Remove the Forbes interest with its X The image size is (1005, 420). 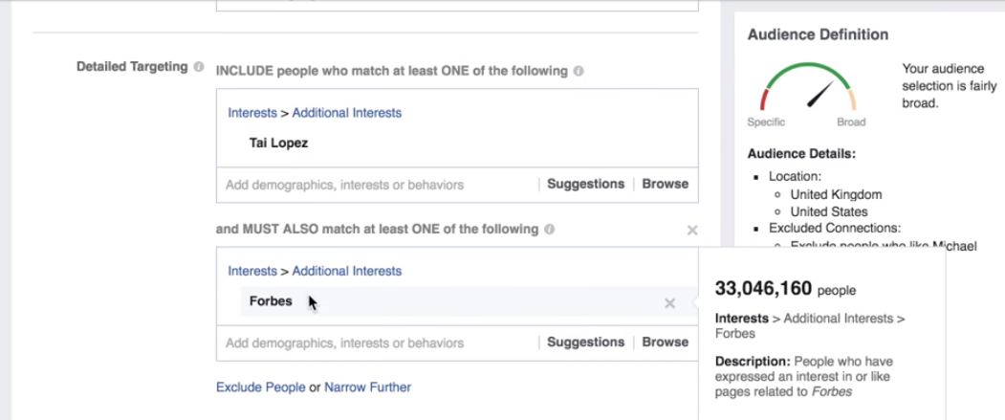click(x=669, y=303)
